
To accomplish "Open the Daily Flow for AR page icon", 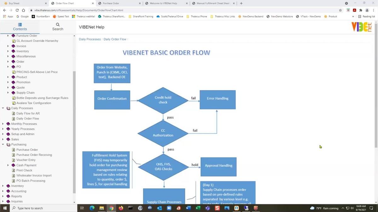I will (x=14, y=114).
